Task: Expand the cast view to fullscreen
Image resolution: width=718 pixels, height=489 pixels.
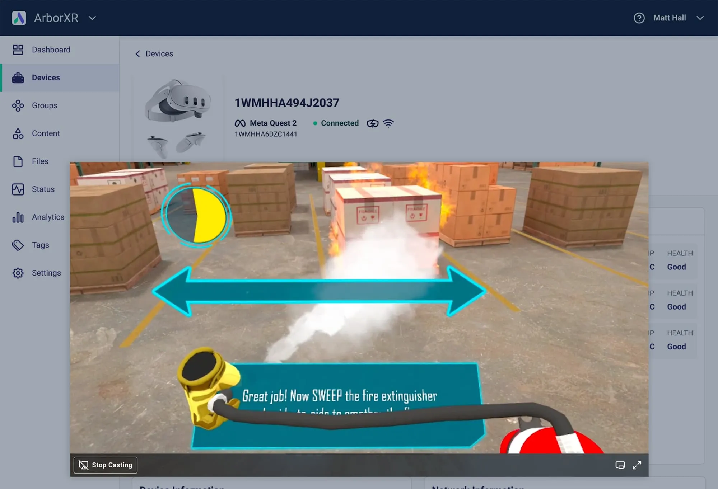Action: pos(637,465)
